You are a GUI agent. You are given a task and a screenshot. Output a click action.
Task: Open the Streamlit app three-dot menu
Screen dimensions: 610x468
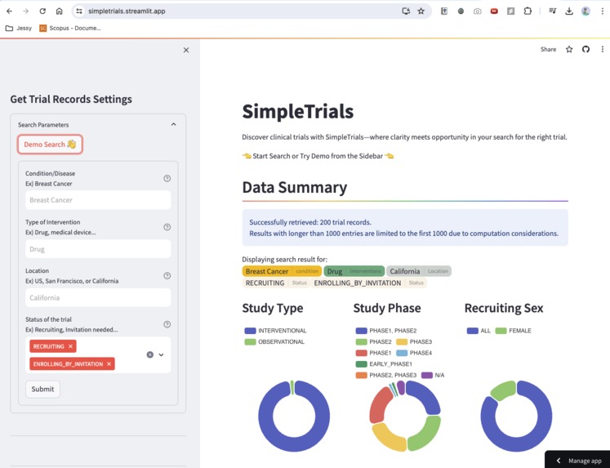(602, 49)
